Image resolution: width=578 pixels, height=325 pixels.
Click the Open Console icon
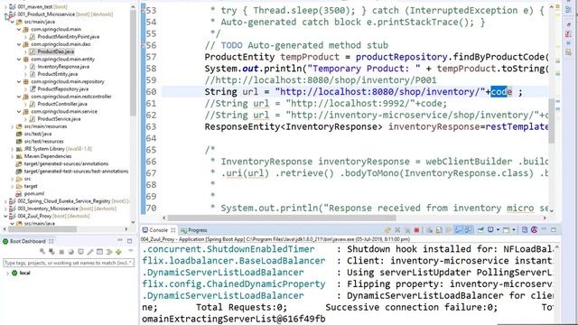click(x=506, y=230)
